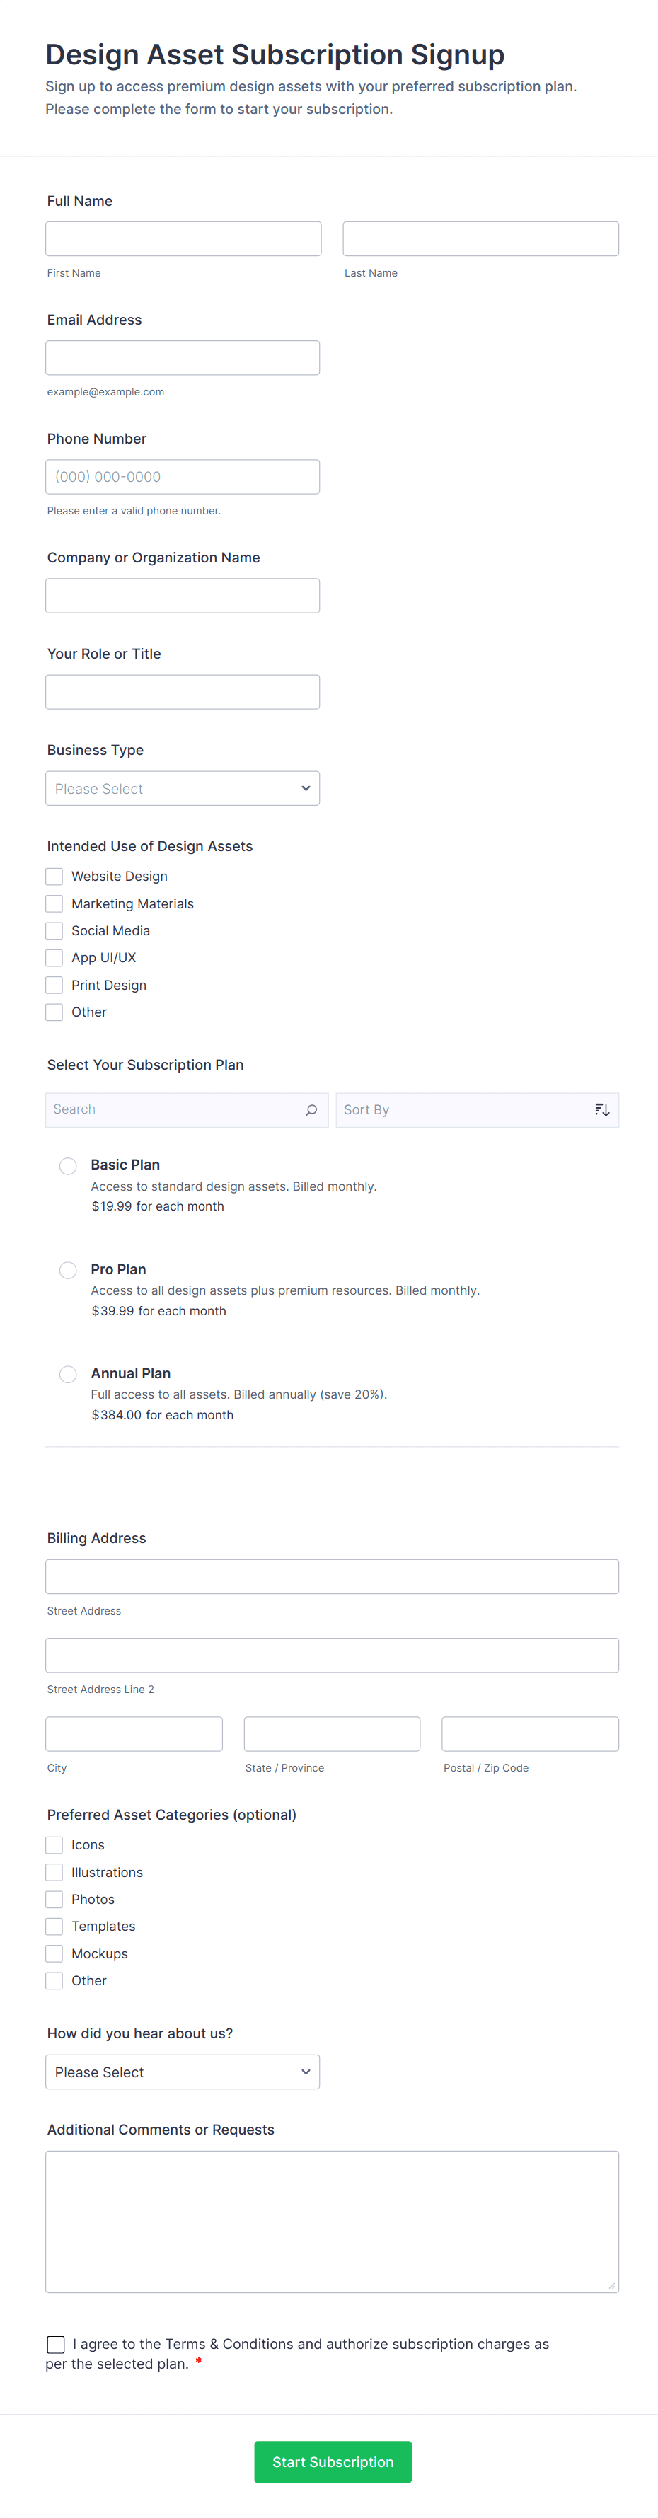
Task: Click the Phone Number input
Action: click(182, 477)
